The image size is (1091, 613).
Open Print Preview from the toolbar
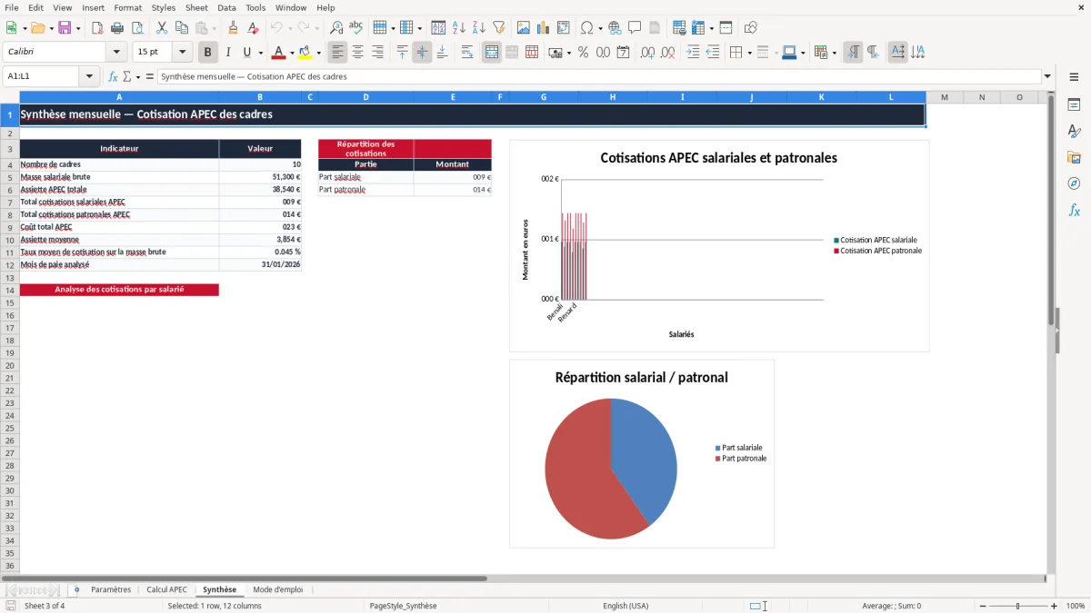click(137, 28)
